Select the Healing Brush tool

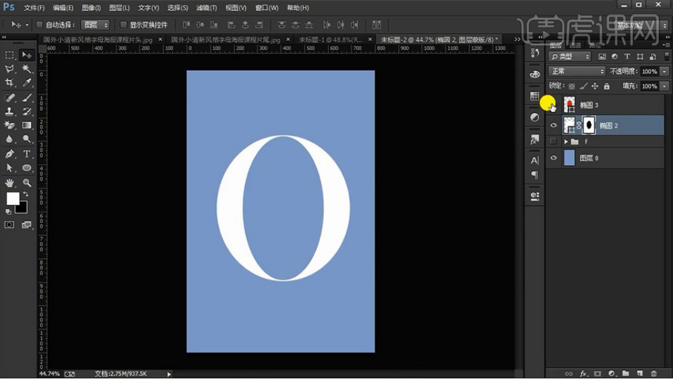pyautogui.click(x=10, y=98)
